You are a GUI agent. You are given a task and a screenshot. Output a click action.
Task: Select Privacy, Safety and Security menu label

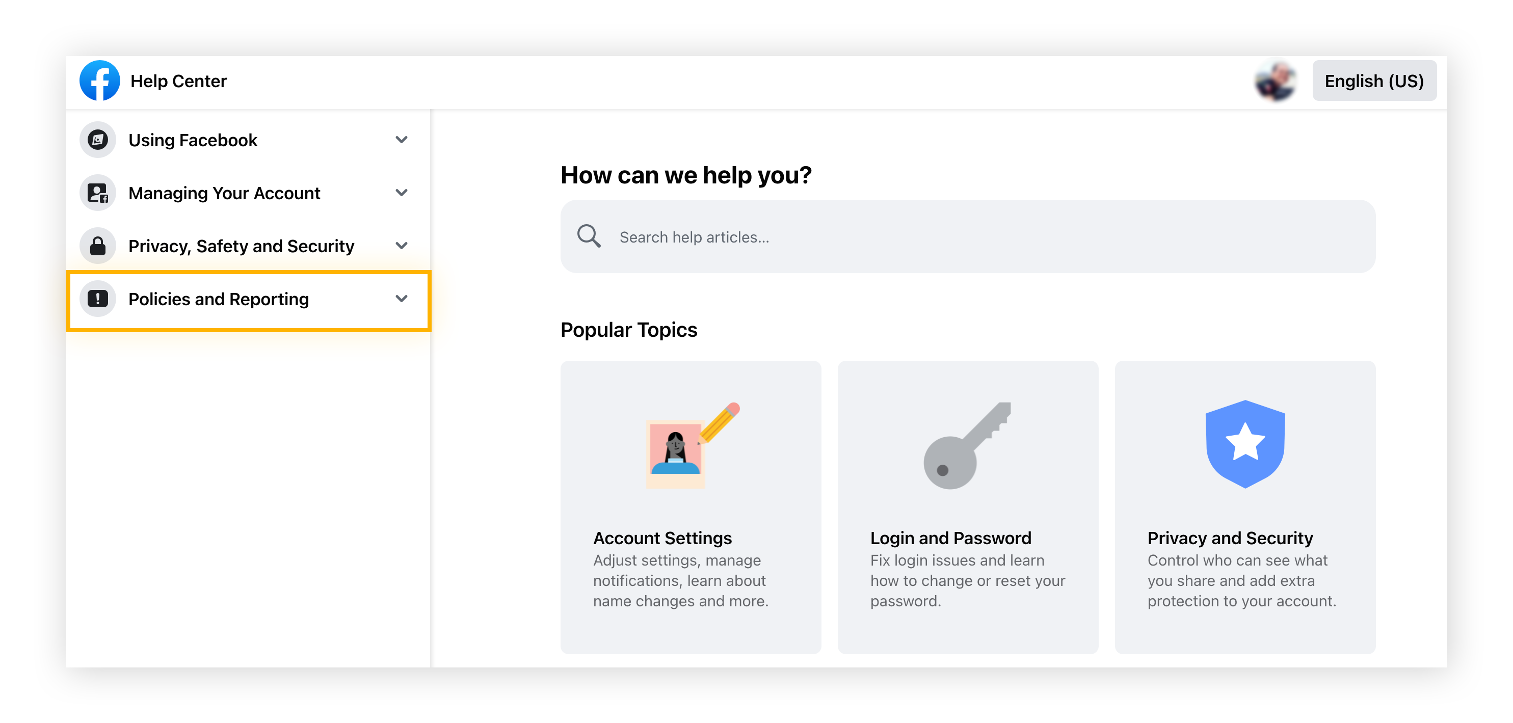click(242, 246)
